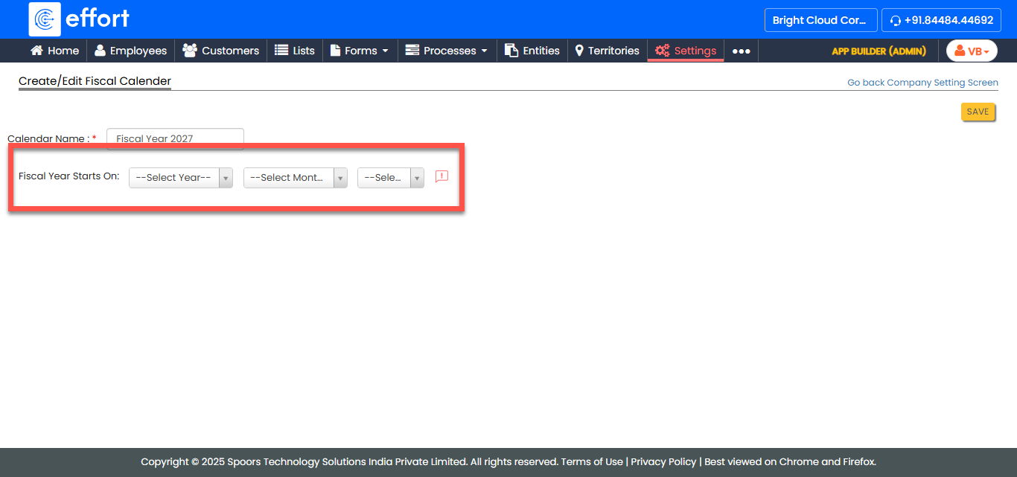The width and height of the screenshot is (1017, 477).
Task: Click the Settings gears icon
Action: click(x=662, y=51)
